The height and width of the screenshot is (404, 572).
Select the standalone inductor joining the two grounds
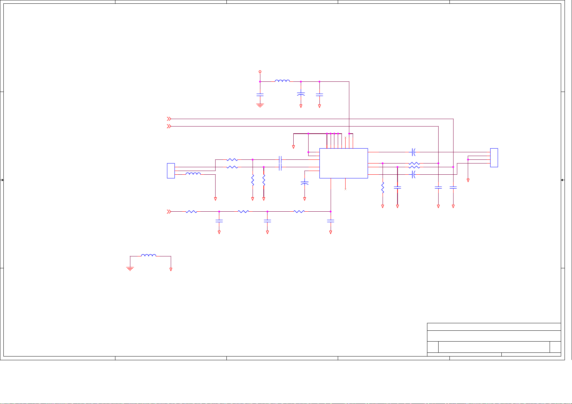pos(149,255)
